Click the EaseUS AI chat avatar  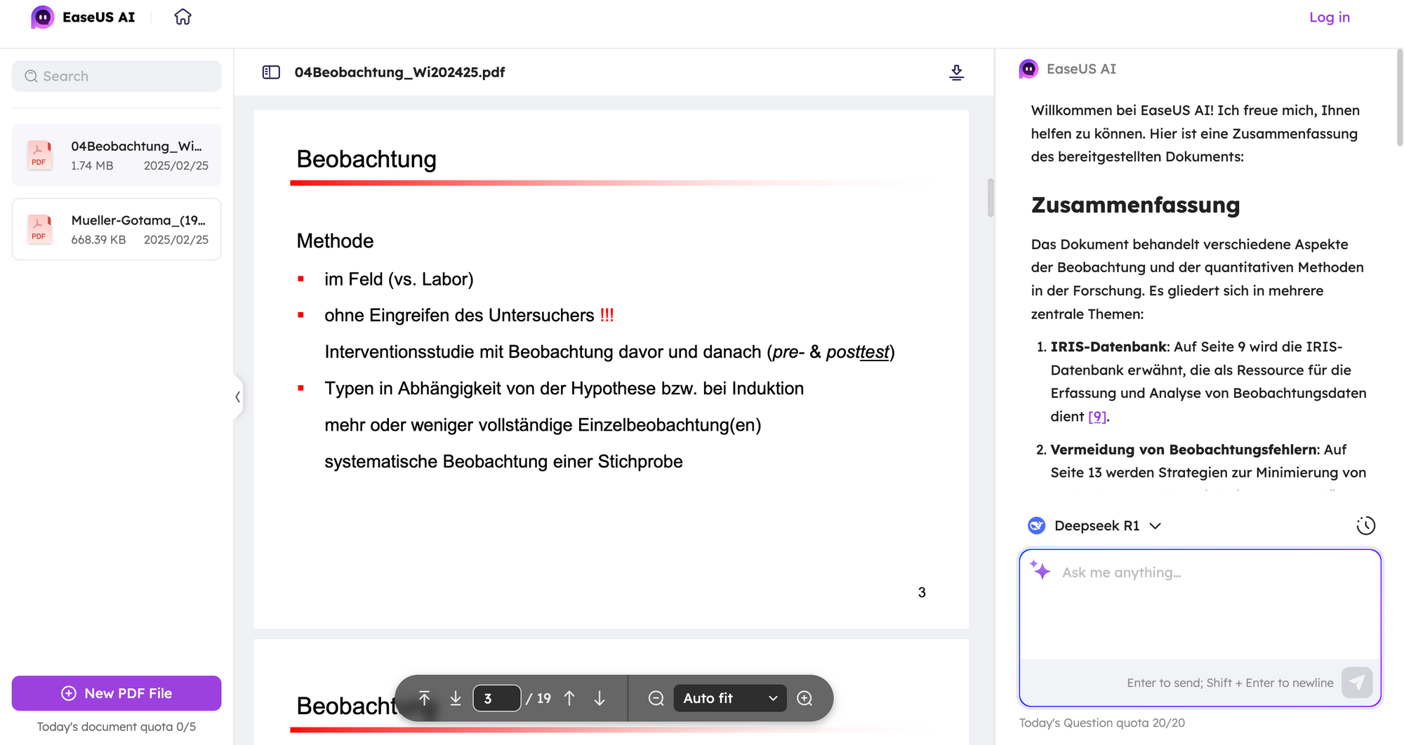pyautogui.click(x=1028, y=69)
